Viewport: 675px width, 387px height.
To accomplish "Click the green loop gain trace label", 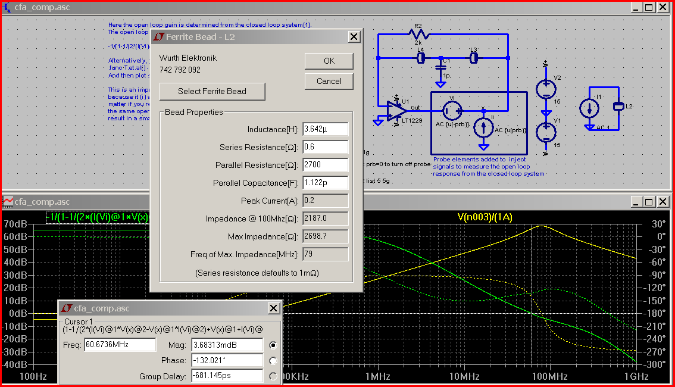I will coord(98,217).
